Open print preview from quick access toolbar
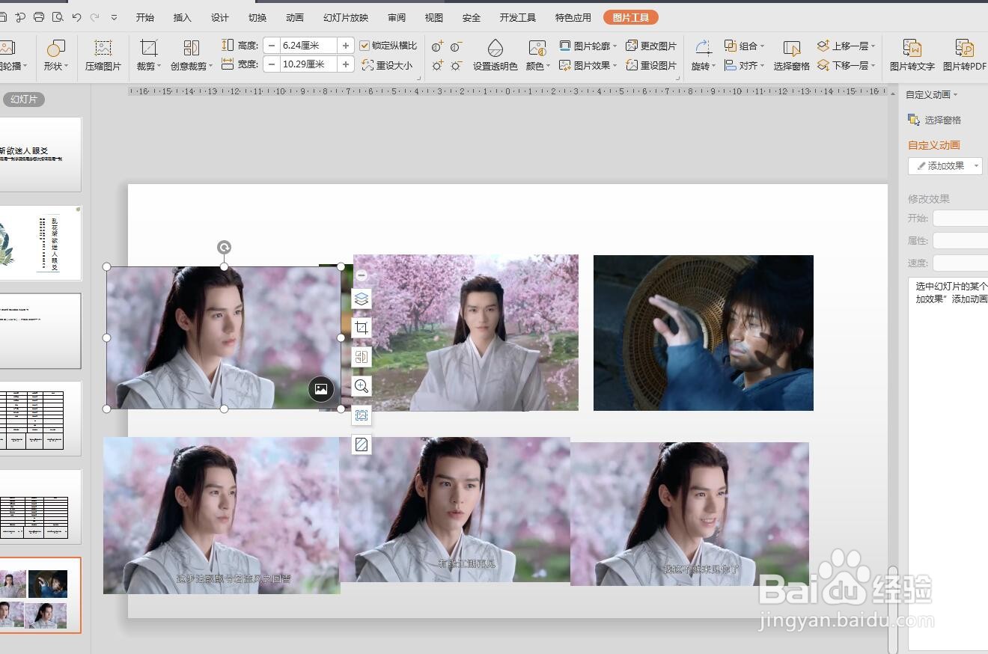 pyautogui.click(x=58, y=17)
